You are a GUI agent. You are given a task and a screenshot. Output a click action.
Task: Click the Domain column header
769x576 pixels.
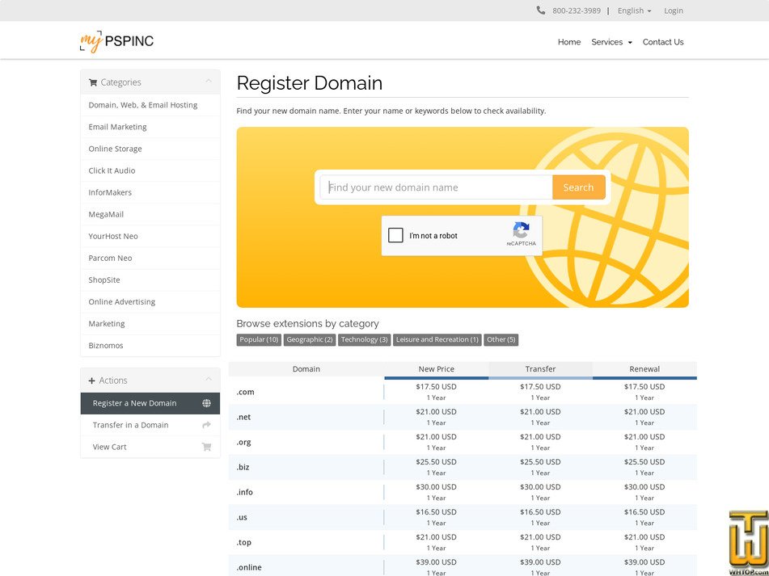[306, 369]
